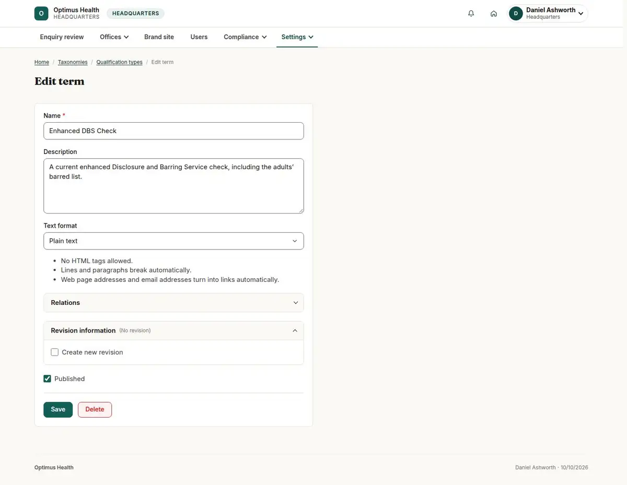Open the Offices menu
The height and width of the screenshot is (485, 627).
click(114, 37)
